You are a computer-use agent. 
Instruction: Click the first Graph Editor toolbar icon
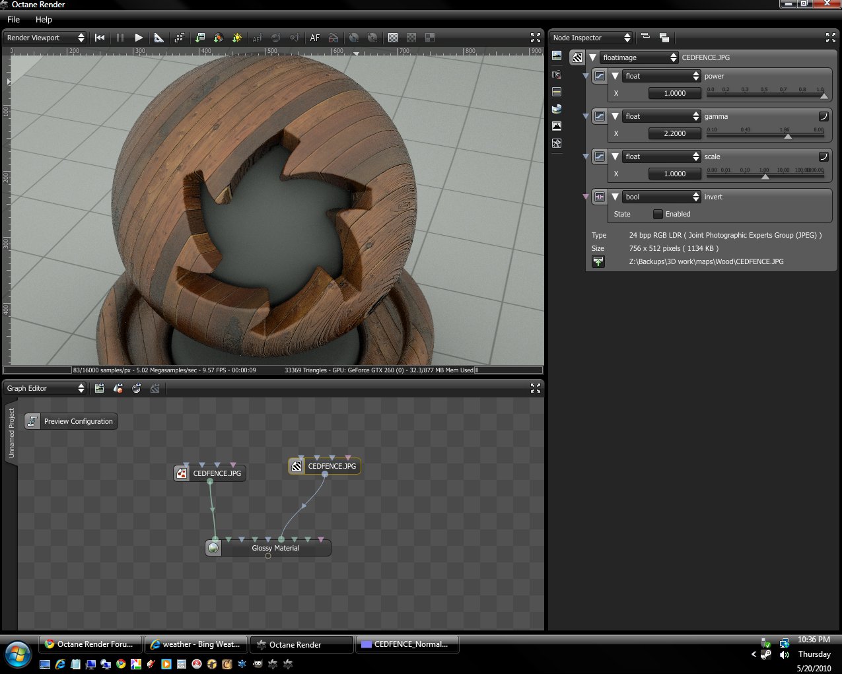(x=100, y=388)
